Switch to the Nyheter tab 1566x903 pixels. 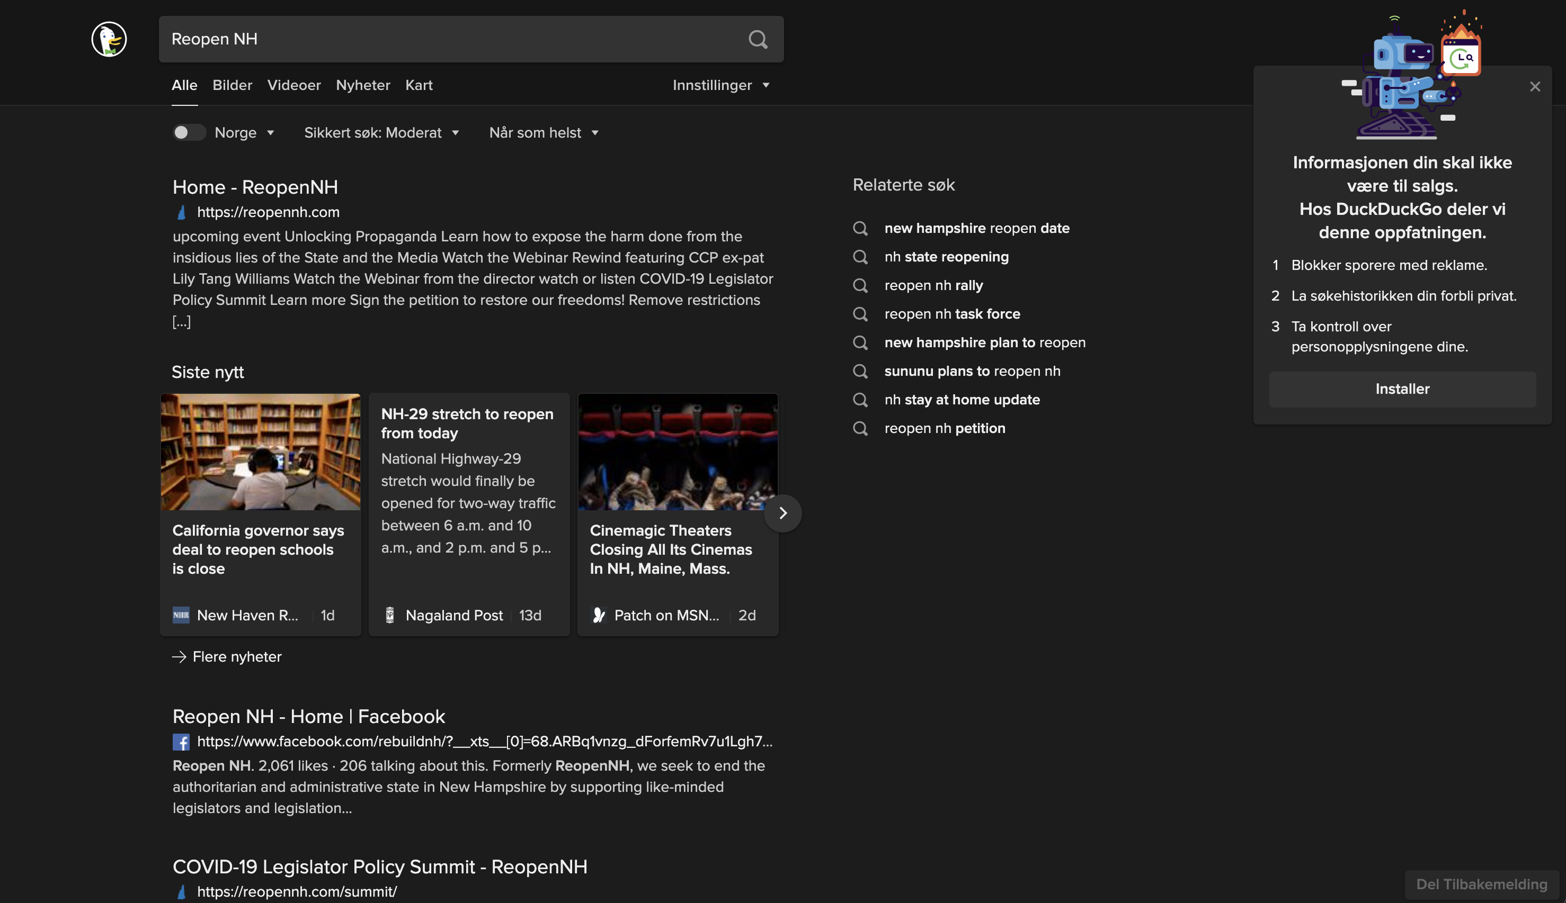tap(363, 85)
